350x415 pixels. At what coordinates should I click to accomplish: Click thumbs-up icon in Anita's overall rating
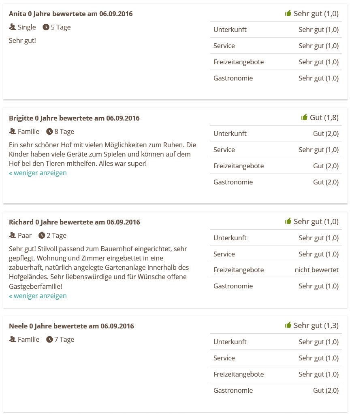pos(288,13)
